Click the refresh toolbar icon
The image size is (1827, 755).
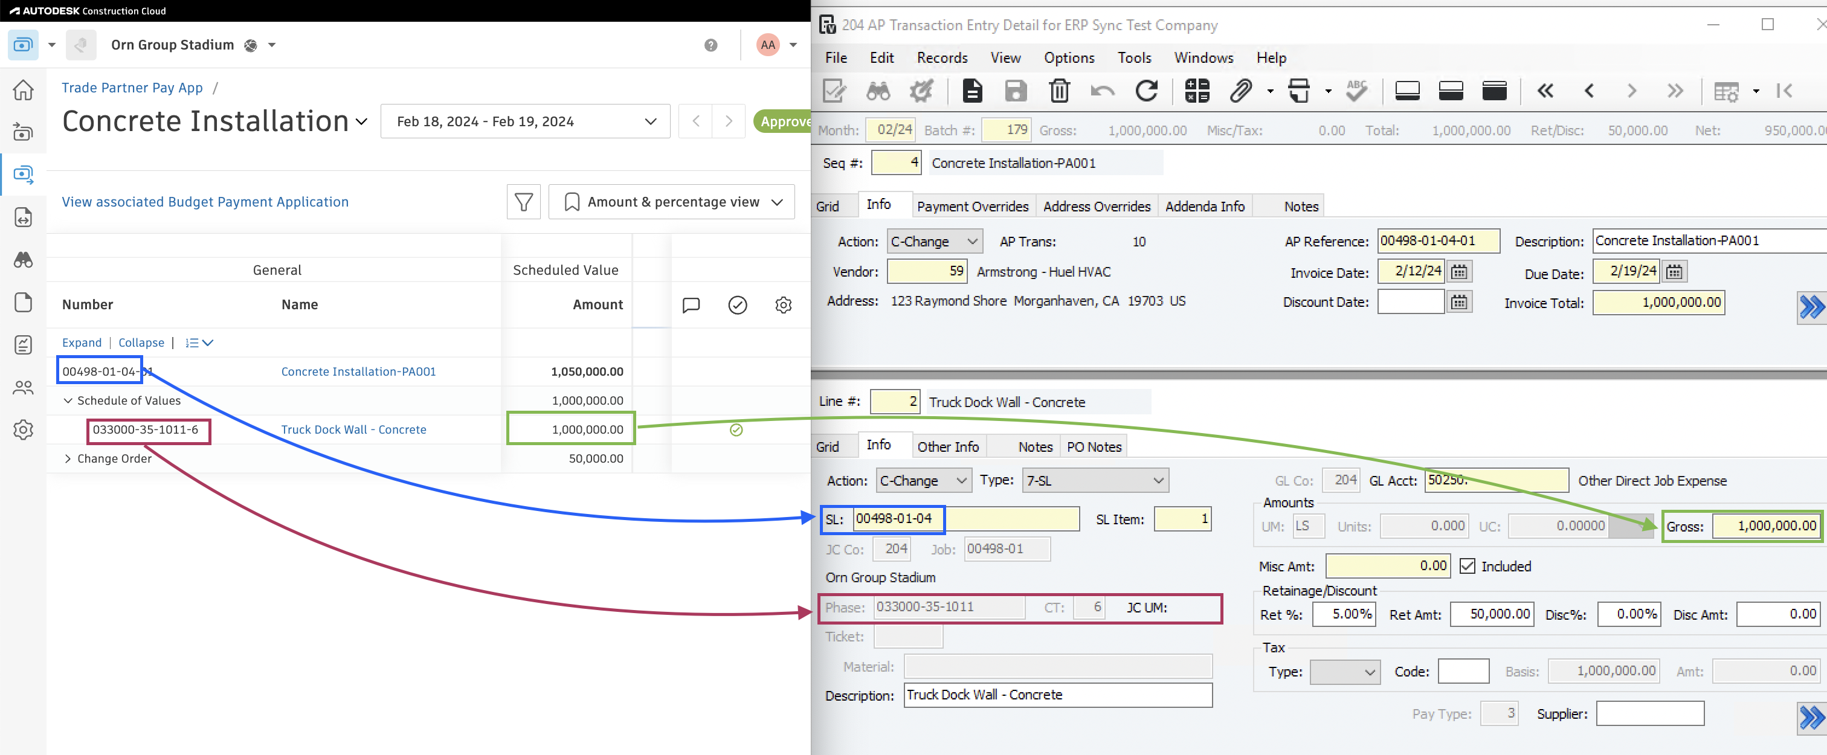[1147, 91]
